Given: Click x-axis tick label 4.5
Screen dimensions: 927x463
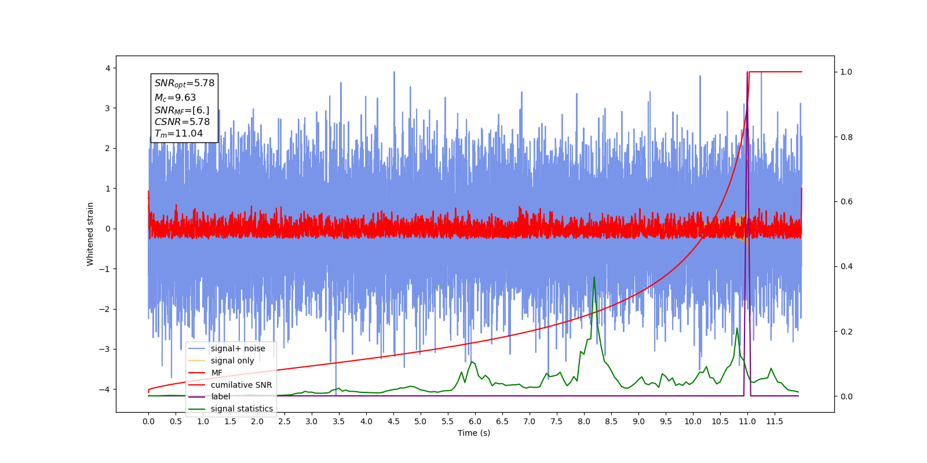Looking at the screenshot, I should click(x=393, y=421).
